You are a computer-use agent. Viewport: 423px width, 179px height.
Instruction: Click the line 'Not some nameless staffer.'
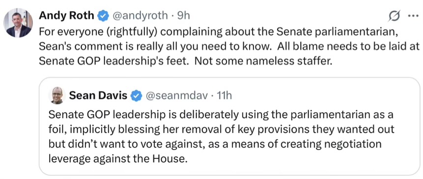(262, 61)
